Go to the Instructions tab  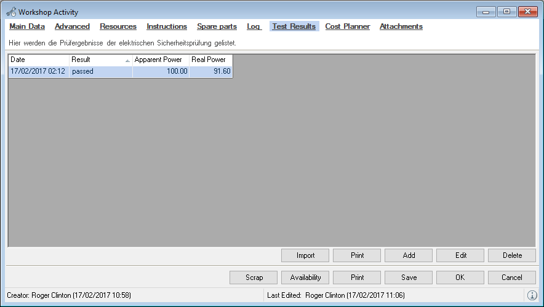[x=167, y=26]
